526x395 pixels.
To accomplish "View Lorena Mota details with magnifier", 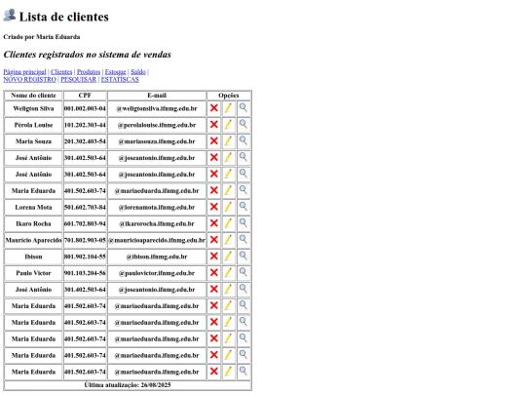I will click(x=244, y=207).
